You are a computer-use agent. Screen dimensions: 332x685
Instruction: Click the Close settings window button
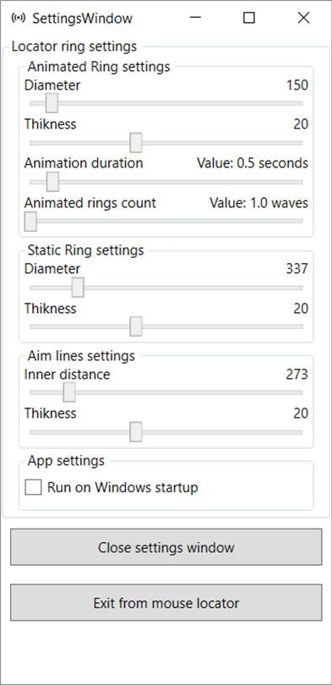click(x=166, y=547)
